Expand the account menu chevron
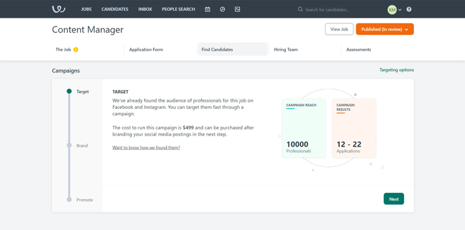This screenshot has width=465, height=230. (x=400, y=10)
